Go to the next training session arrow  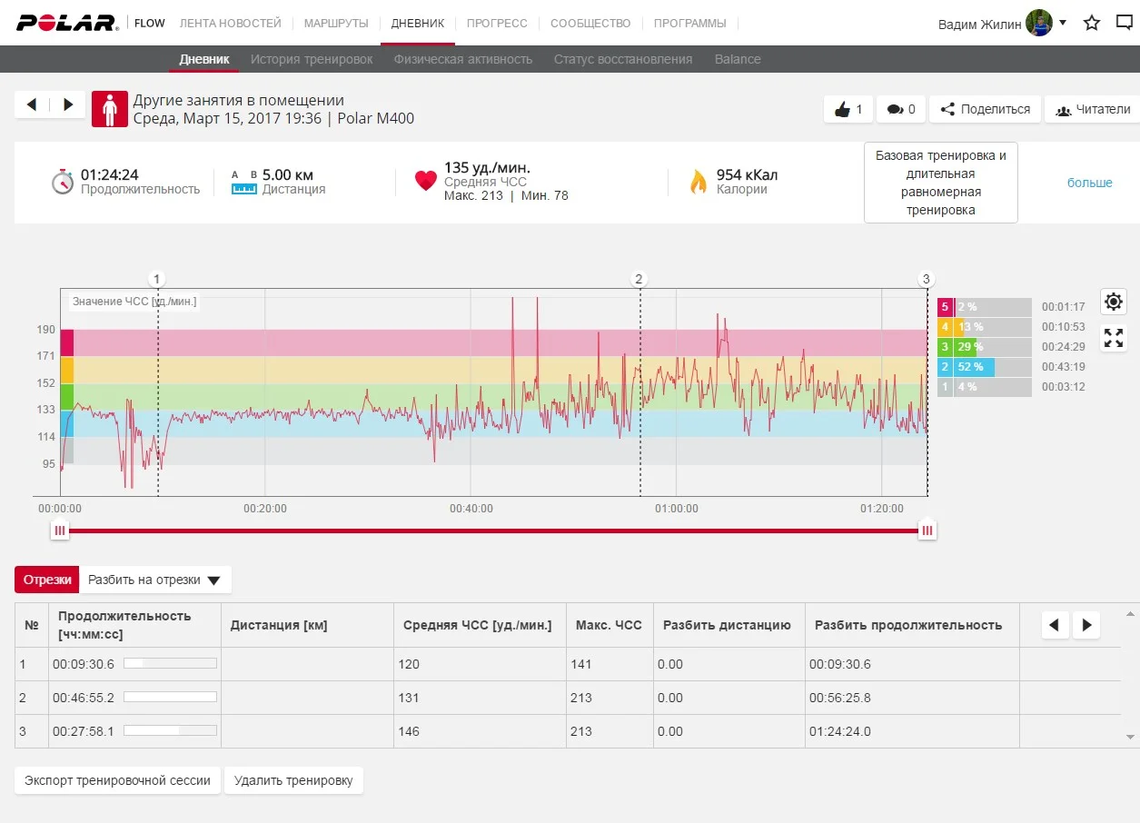click(68, 104)
